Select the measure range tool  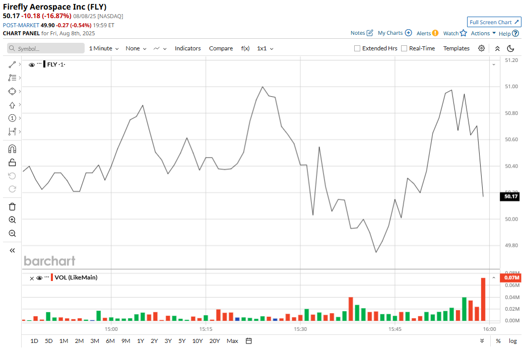point(12,131)
